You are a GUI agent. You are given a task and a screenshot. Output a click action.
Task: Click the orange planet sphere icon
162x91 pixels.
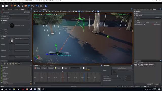click(26, 6)
